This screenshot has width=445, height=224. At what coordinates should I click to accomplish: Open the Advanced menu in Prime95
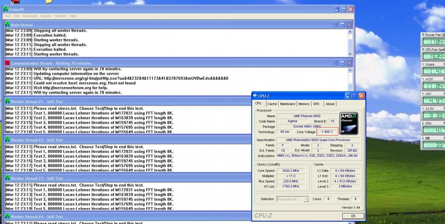30,16
